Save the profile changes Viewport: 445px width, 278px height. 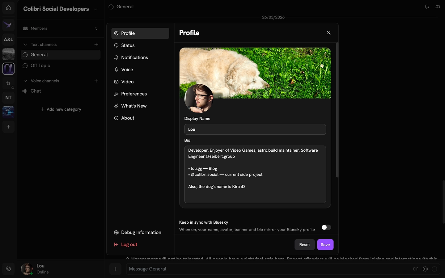click(x=325, y=245)
